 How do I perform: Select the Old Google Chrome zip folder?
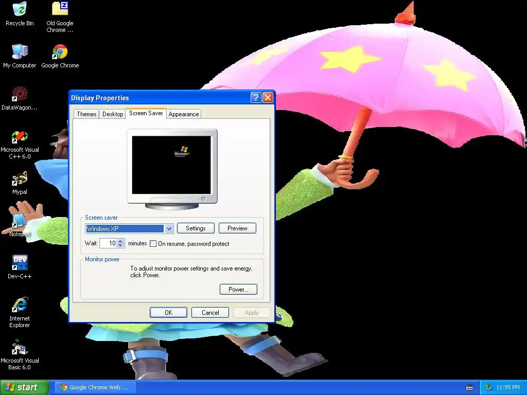point(60,17)
